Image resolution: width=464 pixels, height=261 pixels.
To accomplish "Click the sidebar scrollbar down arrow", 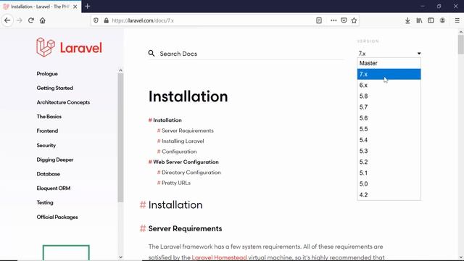I will 120,257.
